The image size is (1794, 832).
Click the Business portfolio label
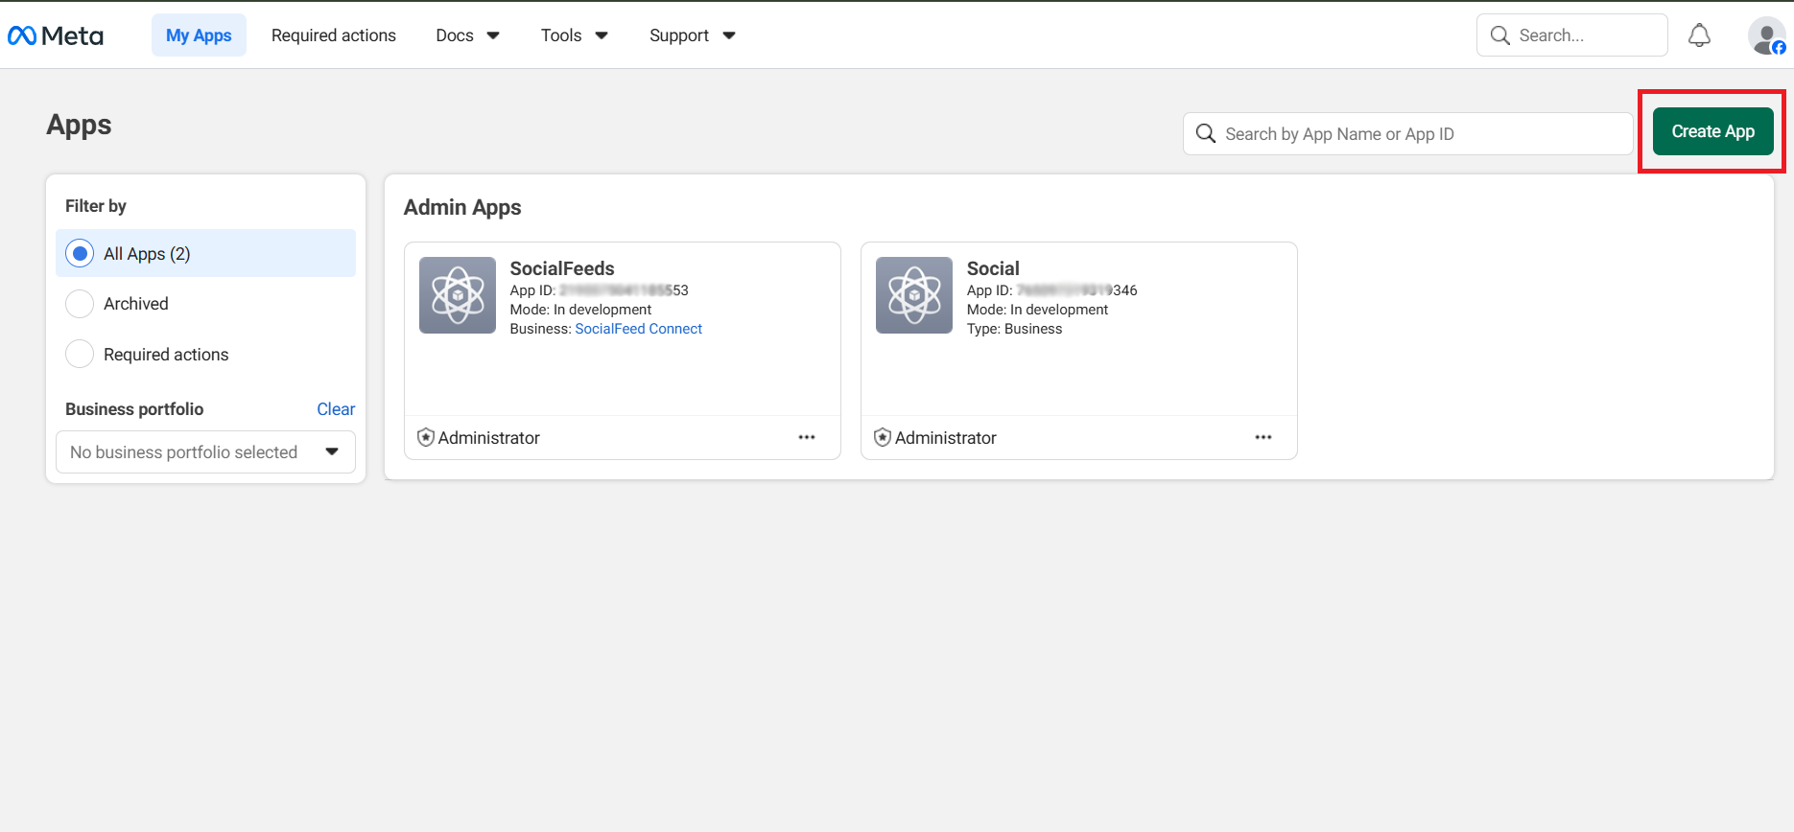[x=134, y=409]
